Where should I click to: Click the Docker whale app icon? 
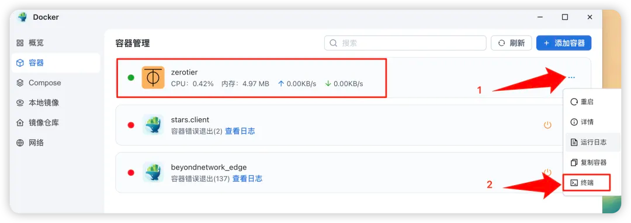23,17
